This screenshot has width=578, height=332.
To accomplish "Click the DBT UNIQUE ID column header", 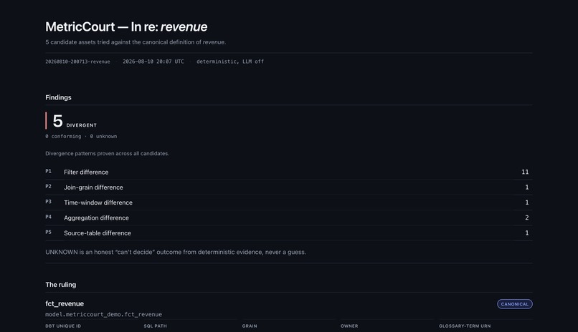I will pyautogui.click(x=63, y=326).
